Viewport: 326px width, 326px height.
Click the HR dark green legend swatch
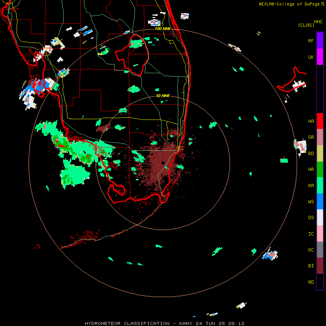tap(320, 170)
